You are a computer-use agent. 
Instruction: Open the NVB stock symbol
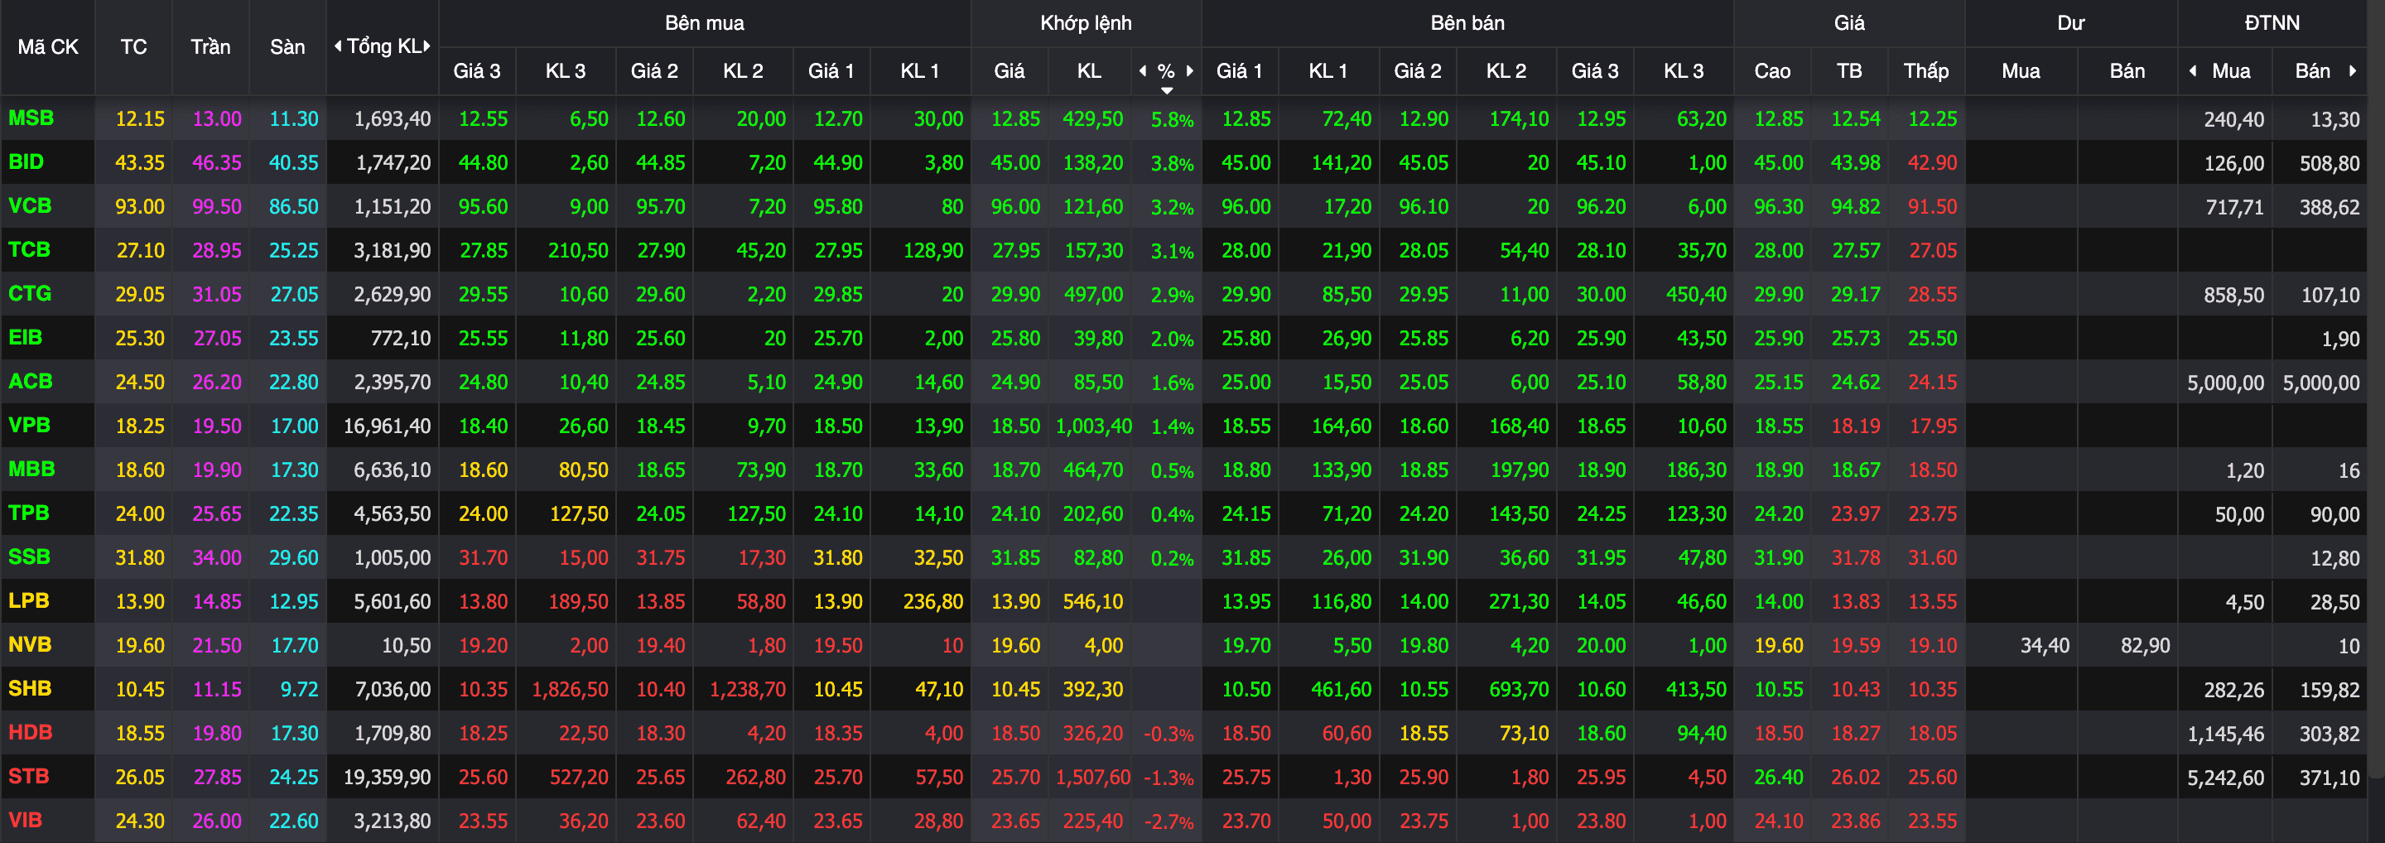[30, 644]
